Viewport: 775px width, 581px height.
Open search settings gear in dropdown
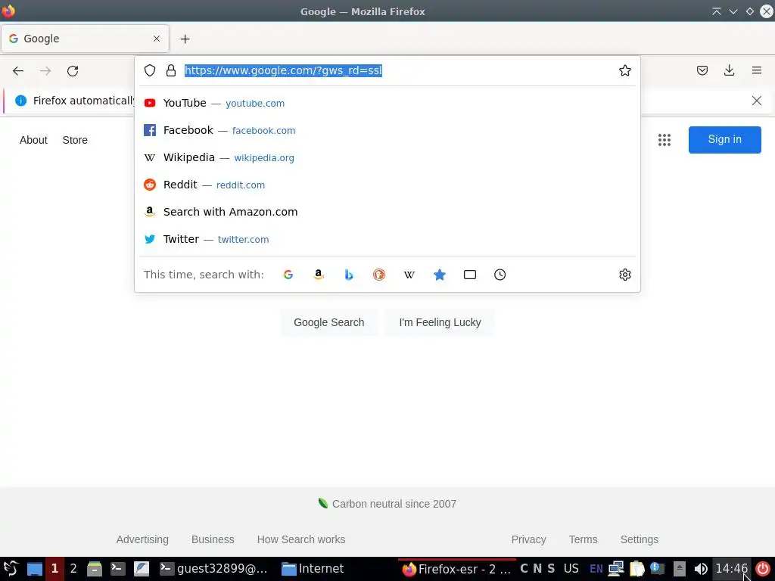pyautogui.click(x=624, y=275)
